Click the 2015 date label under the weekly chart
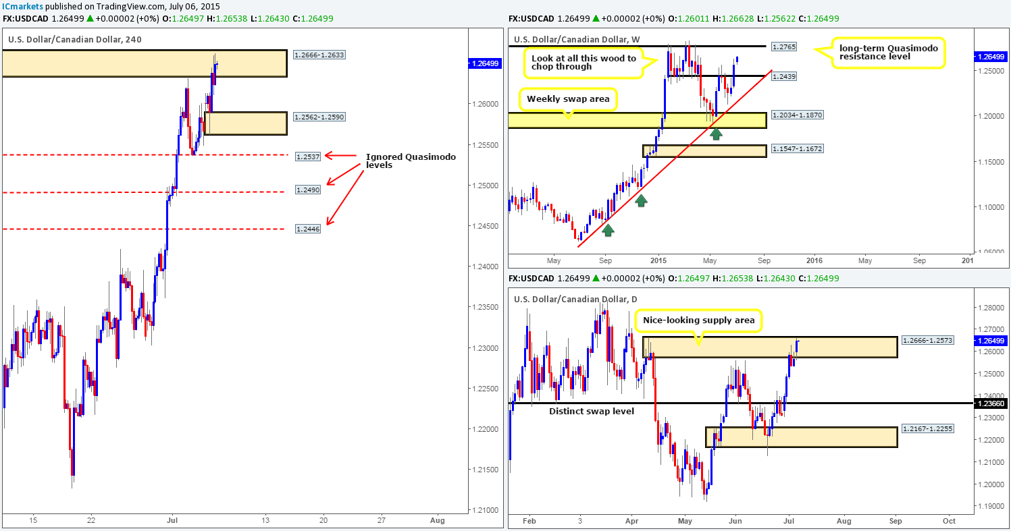The height and width of the screenshot is (531, 1011). (658, 261)
